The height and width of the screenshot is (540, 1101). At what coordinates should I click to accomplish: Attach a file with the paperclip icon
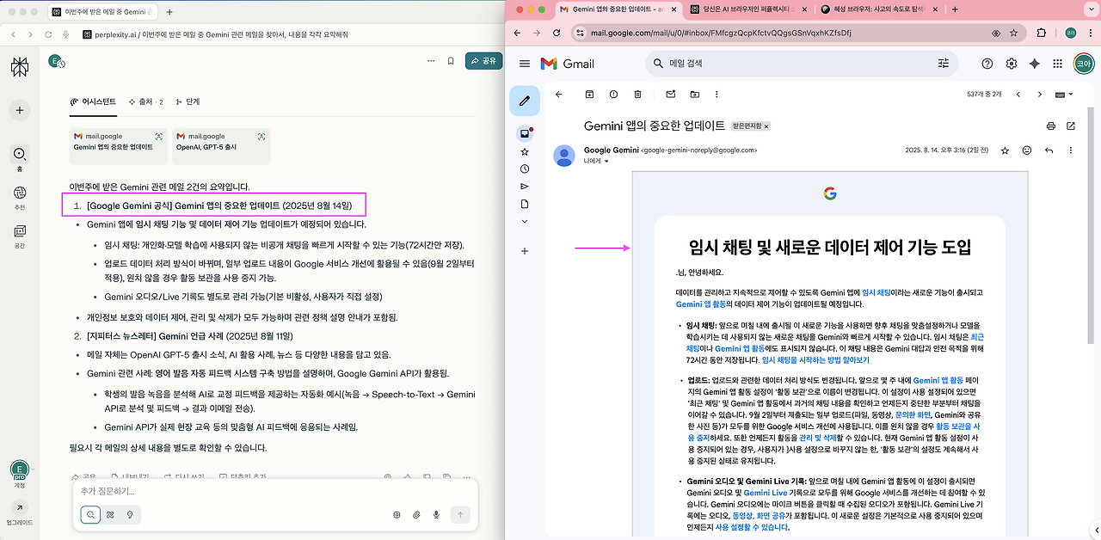point(416,515)
